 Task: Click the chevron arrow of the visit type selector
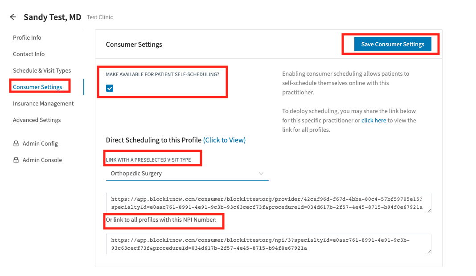(261, 174)
